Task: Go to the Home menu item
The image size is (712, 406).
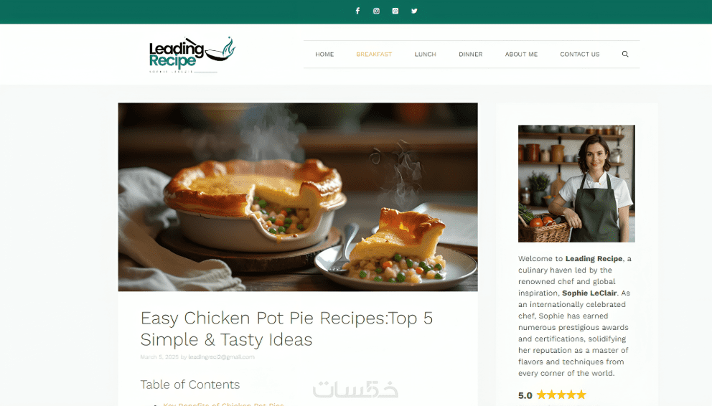Action: tap(324, 54)
